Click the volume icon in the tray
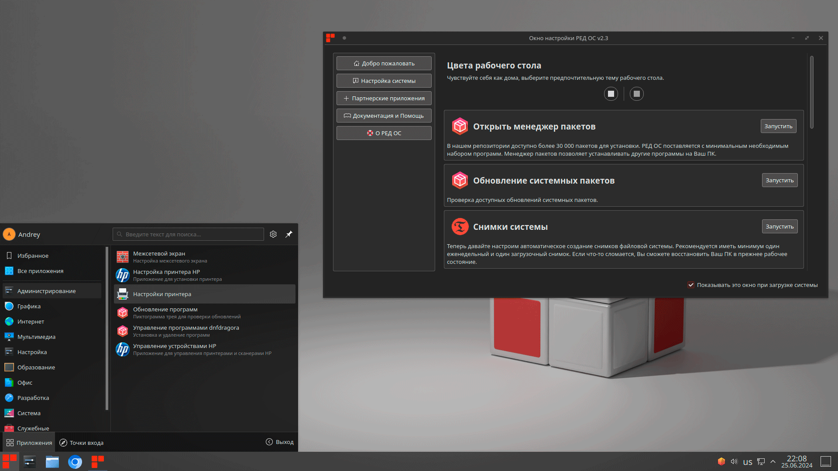This screenshot has width=838, height=471. click(734, 461)
